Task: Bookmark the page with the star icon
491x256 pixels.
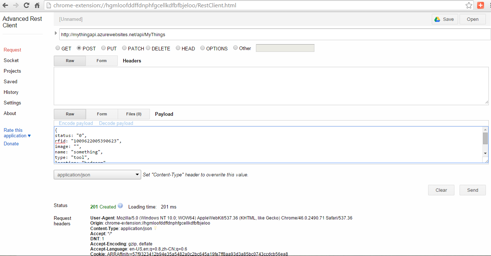Action: [x=469, y=5]
